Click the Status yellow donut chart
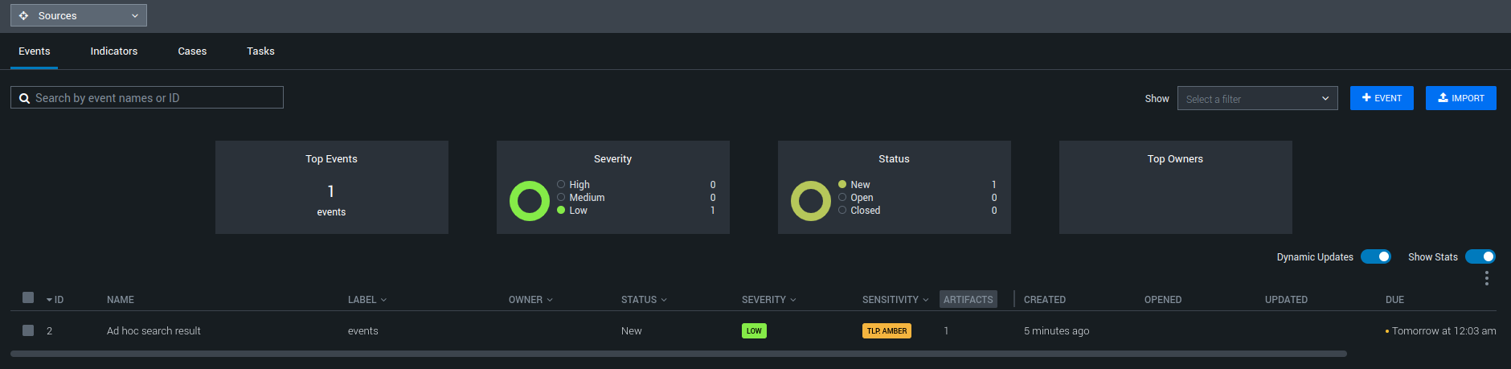The image size is (1511, 369). 810,201
